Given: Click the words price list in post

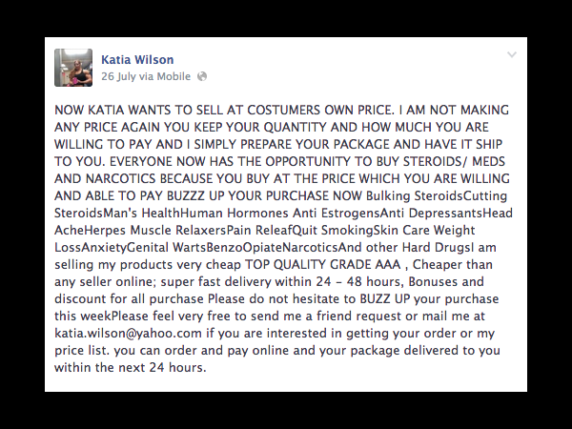Looking at the screenshot, I should (81, 350).
